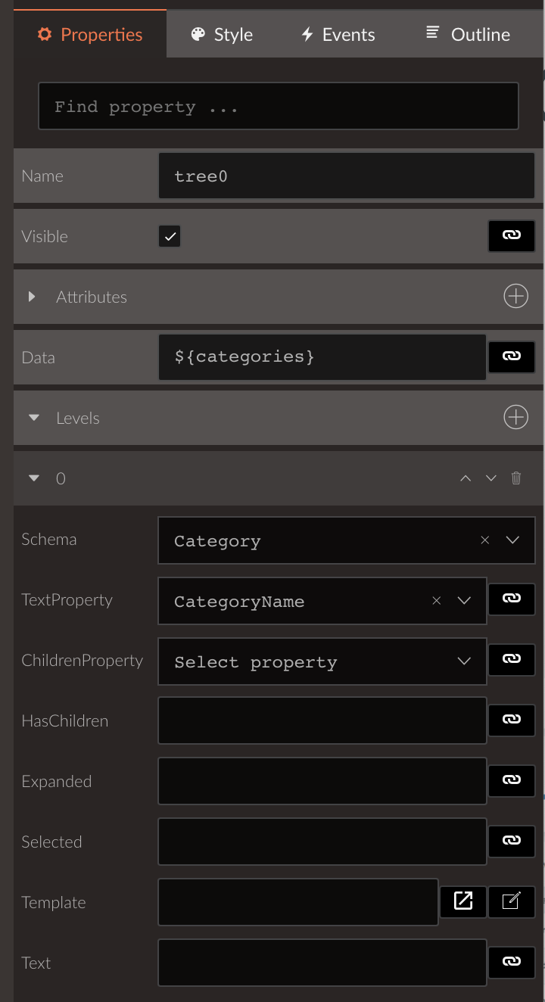Collapse the Levels section

coord(33,418)
